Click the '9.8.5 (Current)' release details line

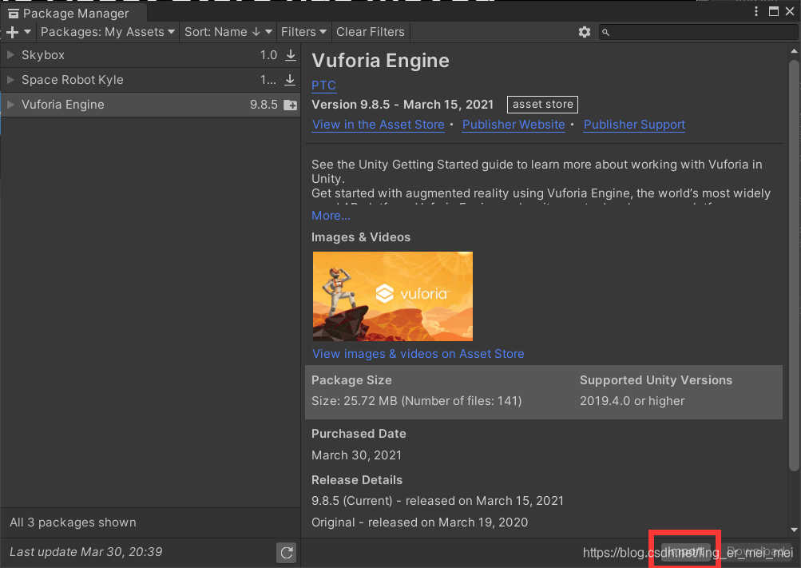pos(438,501)
